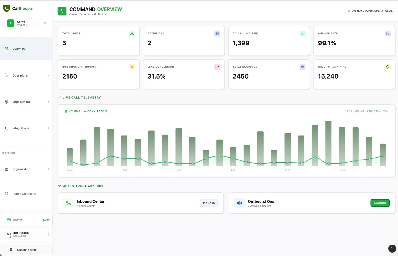Click the Answer Rate checkmark icon
Image resolution: width=398 pixels, height=256 pixels.
(x=387, y=34)
